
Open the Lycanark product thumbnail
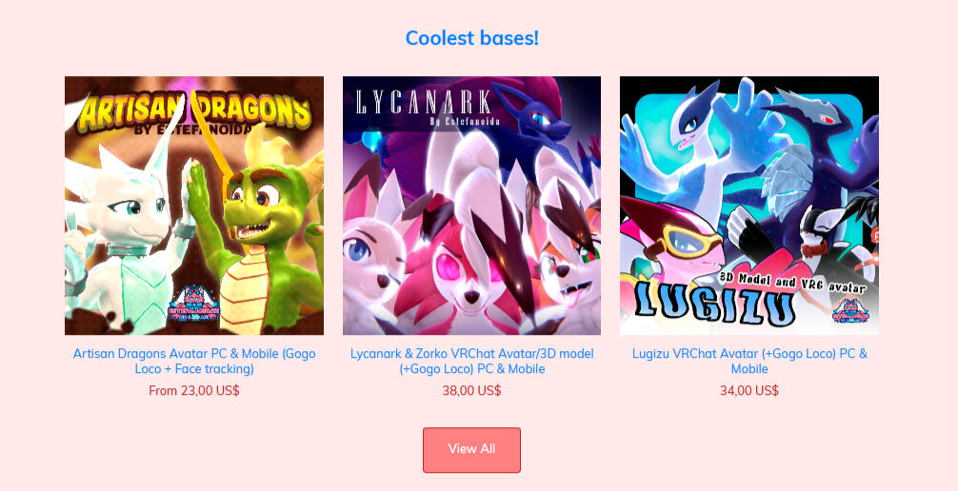point(471,206)
